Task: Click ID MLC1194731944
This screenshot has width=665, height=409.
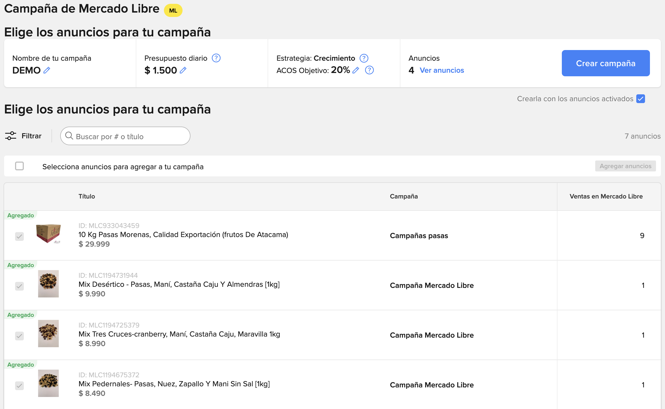Action: [x=108, y=275]
